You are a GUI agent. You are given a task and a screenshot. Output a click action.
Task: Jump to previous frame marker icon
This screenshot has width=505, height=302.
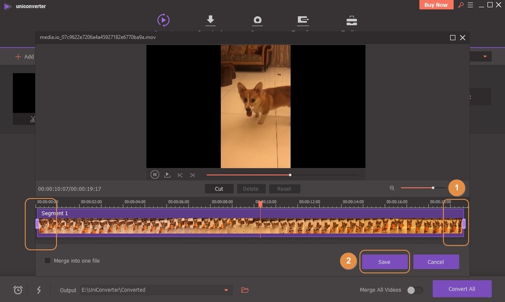180,175
